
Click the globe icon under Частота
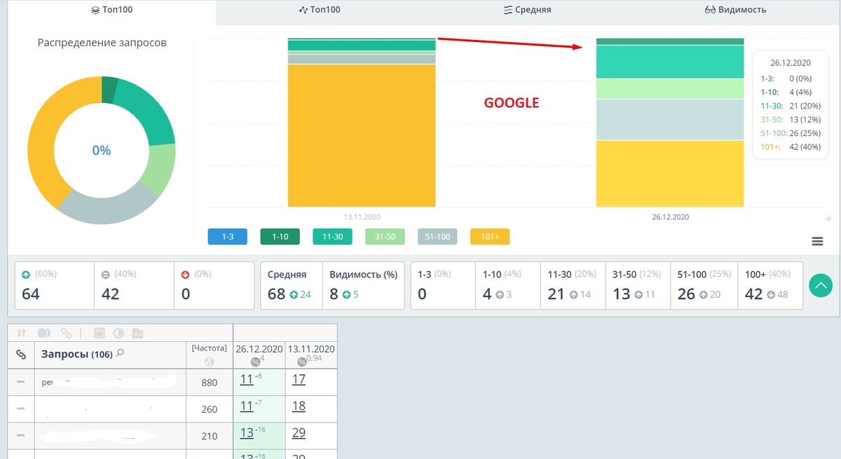click(209, 362)
